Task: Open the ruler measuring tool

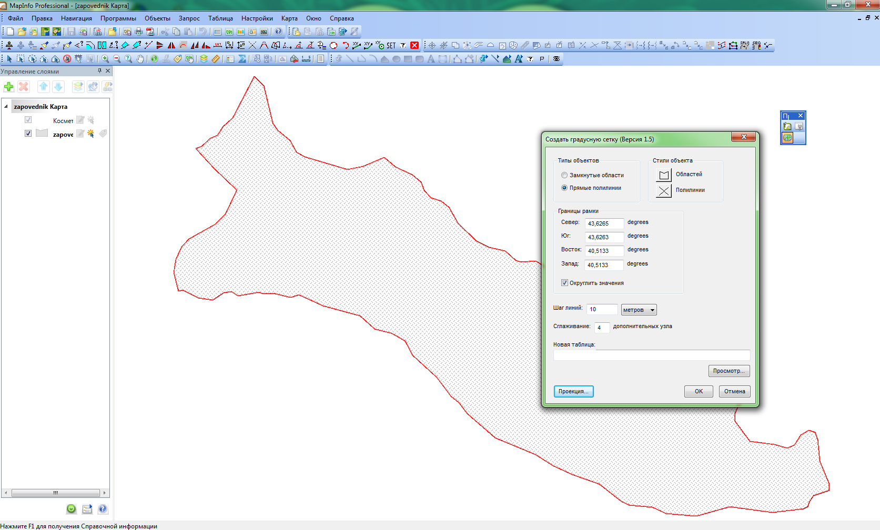Action: coord(216,59)
